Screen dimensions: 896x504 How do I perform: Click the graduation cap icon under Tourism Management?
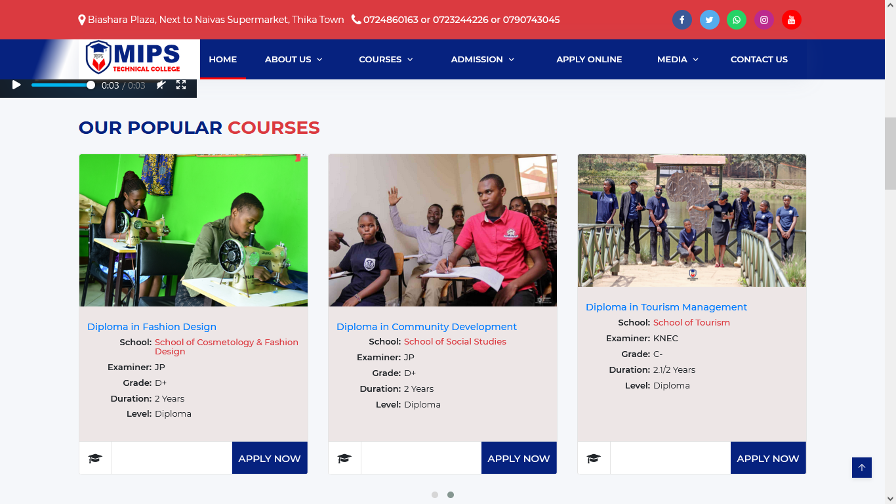(x=594, y=458)
